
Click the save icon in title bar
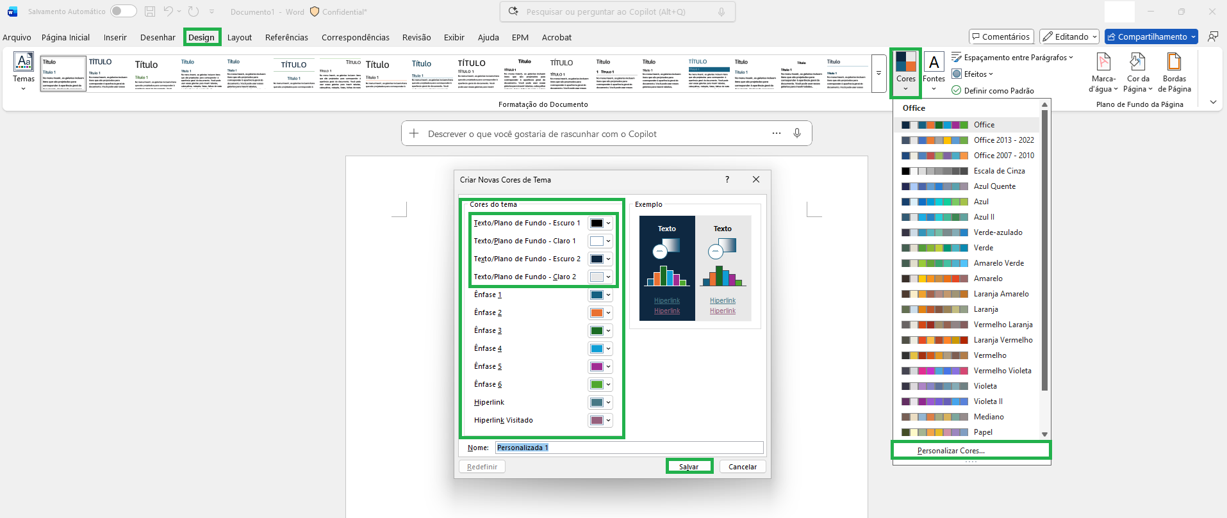pos(150,12)
